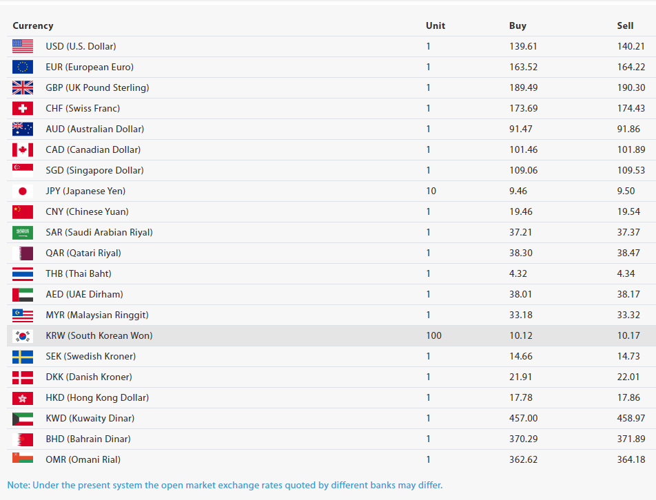Select the Currency column header
Image resolution: width=656 pixels, height=500 pixels.
tap(33, 26)
